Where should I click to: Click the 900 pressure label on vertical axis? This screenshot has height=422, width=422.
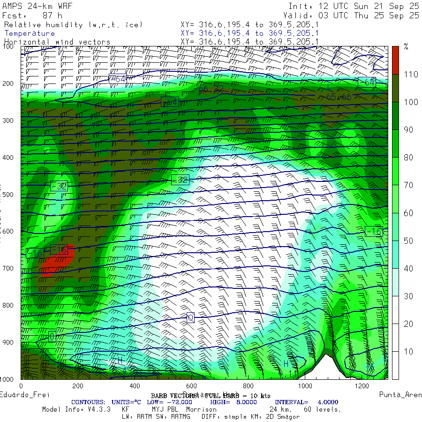click(x=8, y=342)
